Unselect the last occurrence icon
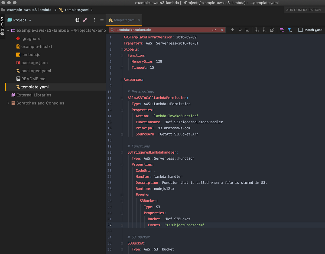This screenshot has width=325, height=254. coord(265,30)
